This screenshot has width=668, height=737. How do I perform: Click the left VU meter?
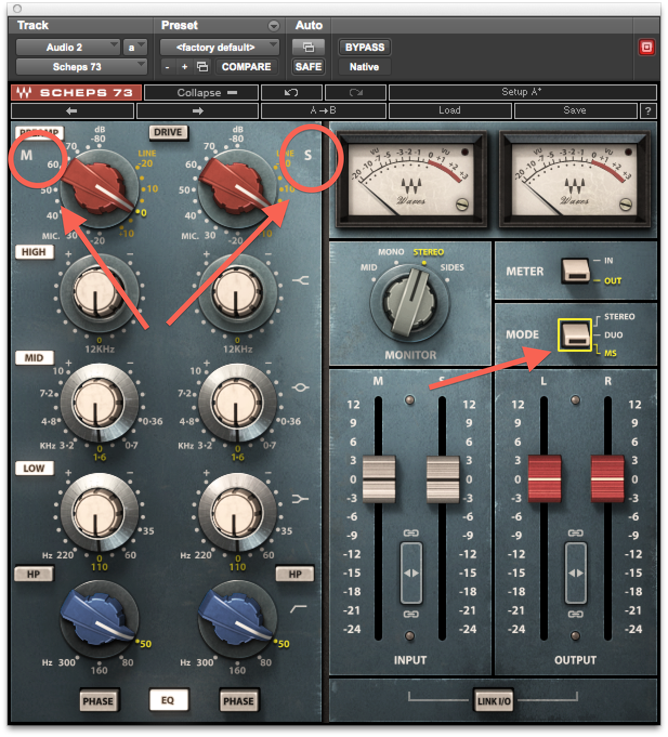pyautogui.click(x=410, y=179)
